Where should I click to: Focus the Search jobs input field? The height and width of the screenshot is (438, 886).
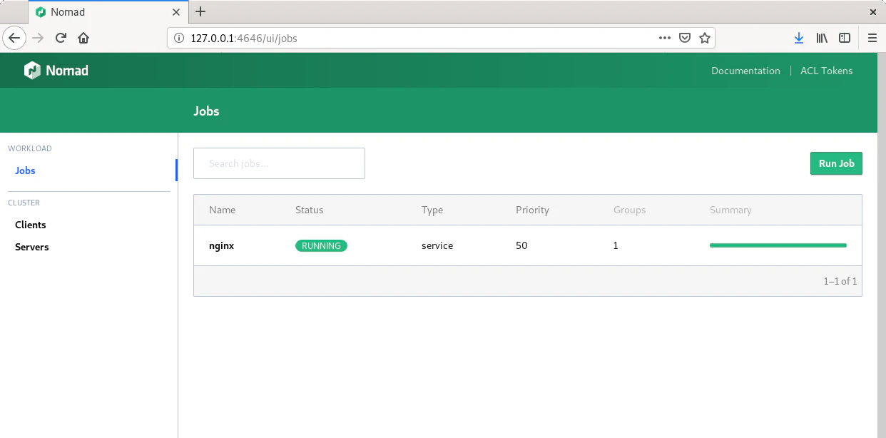279,163
